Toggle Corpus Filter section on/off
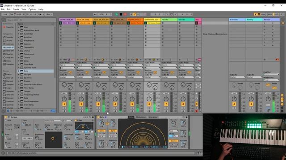Image resolution: width=286 pixels, height=160 pixels. pos(76,120)
